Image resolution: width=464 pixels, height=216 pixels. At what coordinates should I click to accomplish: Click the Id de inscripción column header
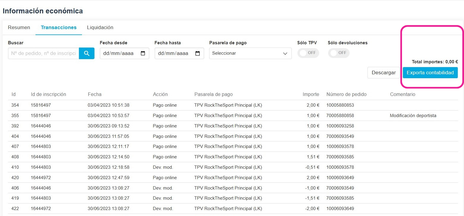[49, 94]
